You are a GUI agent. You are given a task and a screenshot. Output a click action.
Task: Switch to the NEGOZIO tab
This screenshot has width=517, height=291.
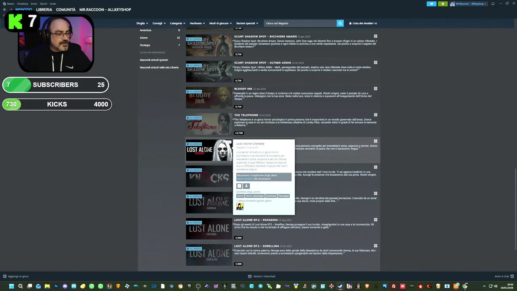24,10
